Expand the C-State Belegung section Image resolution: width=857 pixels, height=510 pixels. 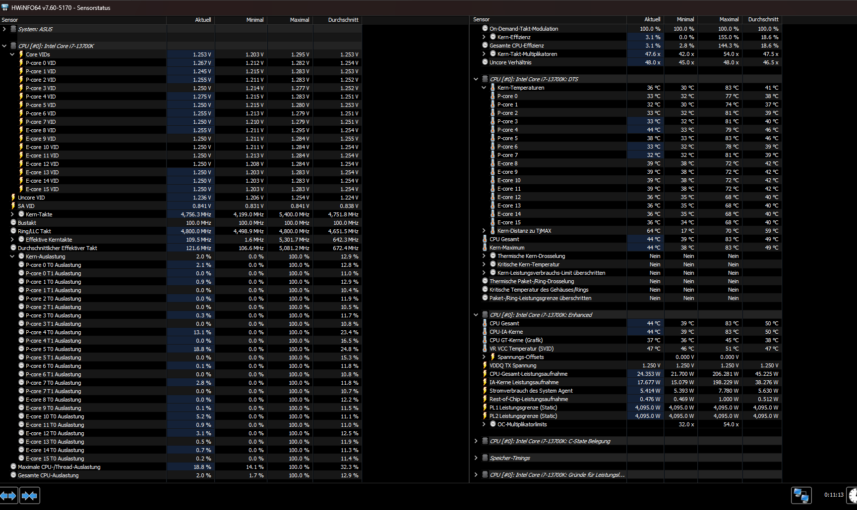click(x=476, y=441)
